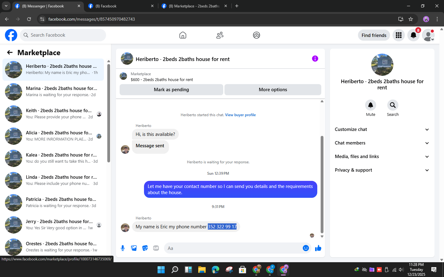Open the Notifications bell with badge 8

pos(413,35)
